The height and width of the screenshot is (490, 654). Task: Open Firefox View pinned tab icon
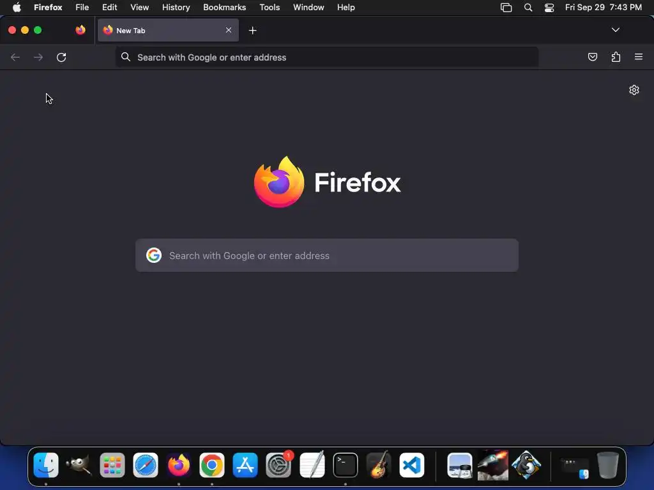click(80, 30)
